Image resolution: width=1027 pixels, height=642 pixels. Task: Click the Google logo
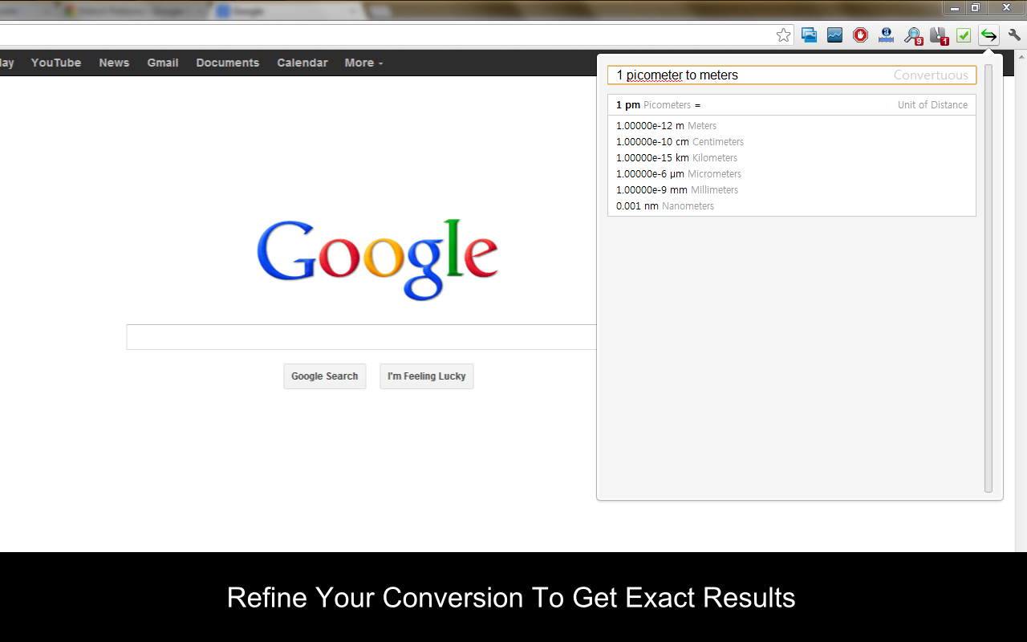click(x=378, y=259)
